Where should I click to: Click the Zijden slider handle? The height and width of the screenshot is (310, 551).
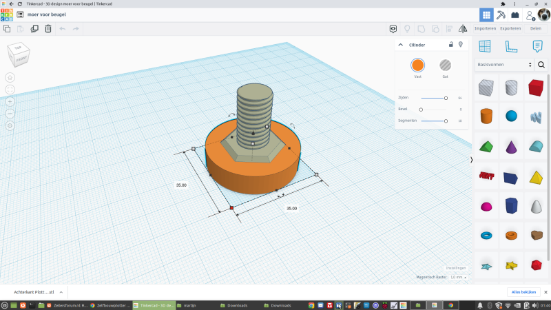pos(446,98)
